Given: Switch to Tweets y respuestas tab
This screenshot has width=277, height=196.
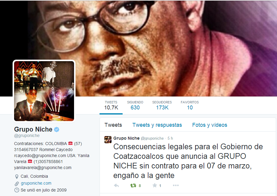Looking at the screenshot, I should click(157, 125).
